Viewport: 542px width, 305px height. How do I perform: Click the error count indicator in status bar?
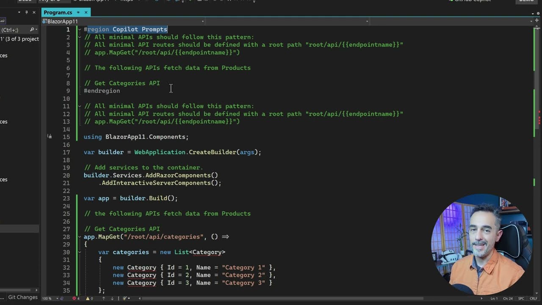(x=76, y=298)
